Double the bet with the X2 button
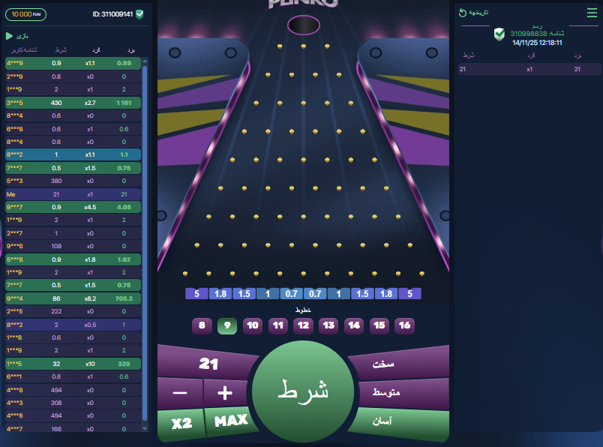 coord(181,424)
